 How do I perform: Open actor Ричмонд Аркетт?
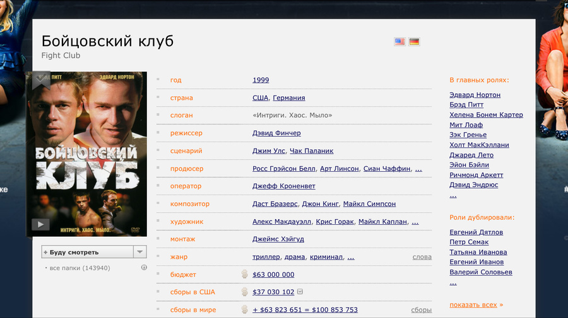[476, 174]
